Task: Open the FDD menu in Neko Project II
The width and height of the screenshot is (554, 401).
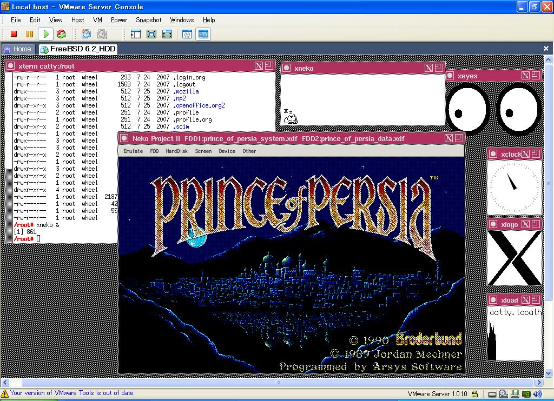Action: 154,151
